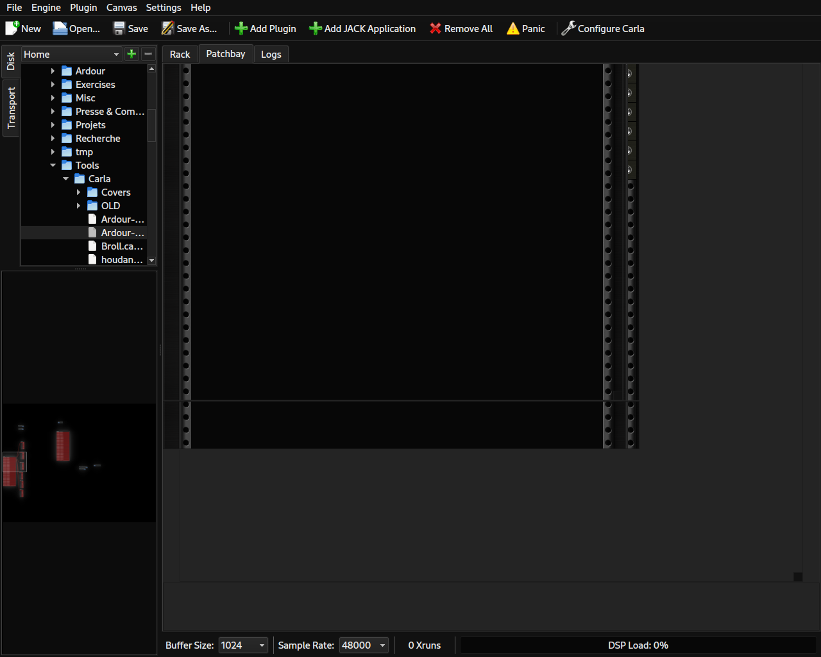Image resolution: width=821 pixels, height=657 pixels.
Task: Trigger Panic using the warning triangle icon
Action: click(512, 28)
